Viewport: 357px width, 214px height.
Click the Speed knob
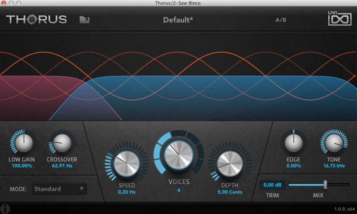click(127, 164)
